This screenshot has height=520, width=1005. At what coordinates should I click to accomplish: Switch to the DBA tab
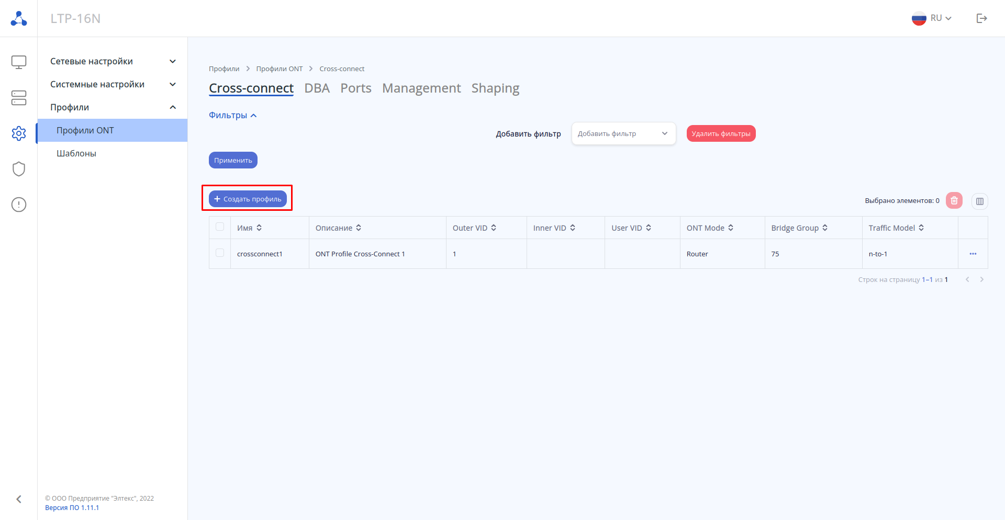(317, 88)
